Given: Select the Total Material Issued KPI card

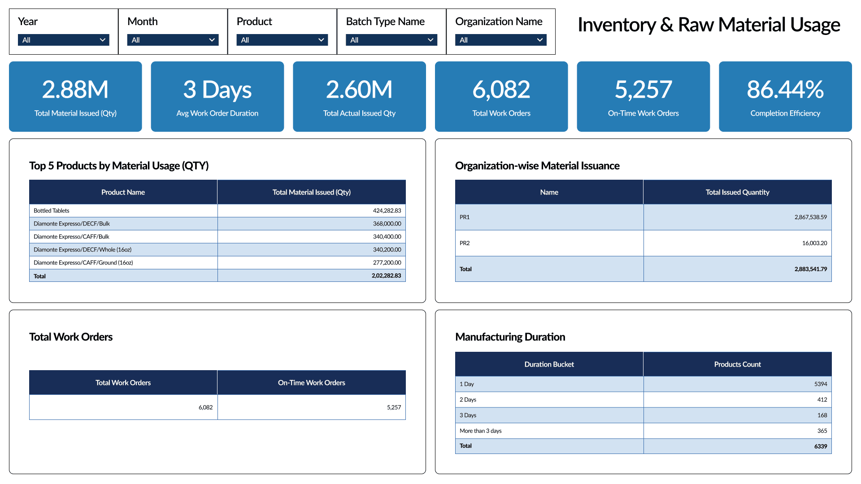Looking at the screenshot, I should [x=75, y=96].
